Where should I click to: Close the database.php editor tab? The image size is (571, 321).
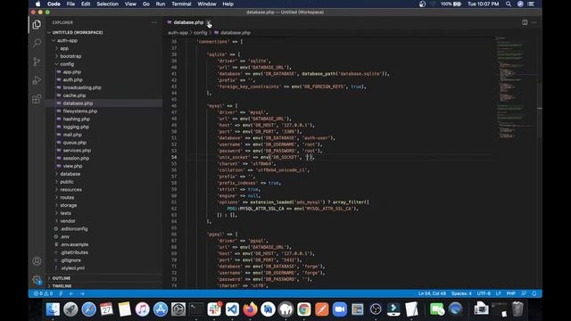209,22
